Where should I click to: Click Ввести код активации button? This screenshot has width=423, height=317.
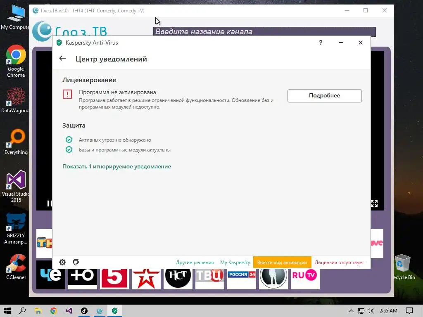point(282,262)
